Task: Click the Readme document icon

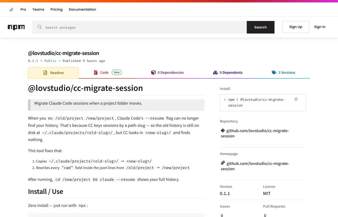Action: (45, 73)
